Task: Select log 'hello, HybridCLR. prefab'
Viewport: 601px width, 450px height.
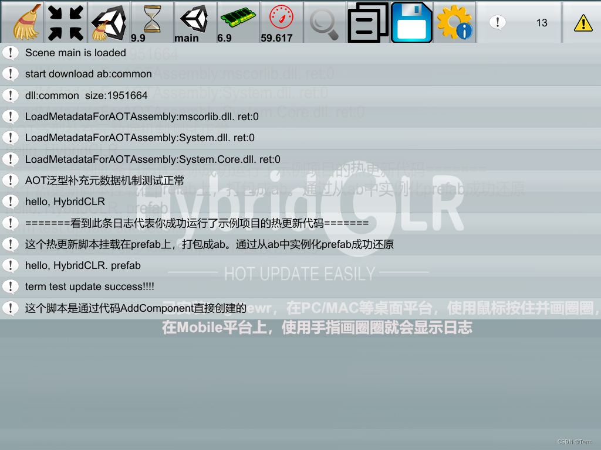Action: 300,265
